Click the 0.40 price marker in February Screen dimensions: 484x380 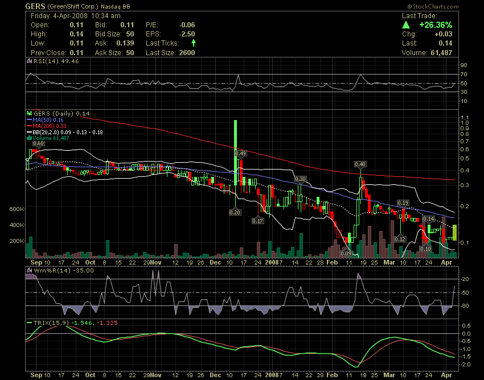tap(360, 164)
